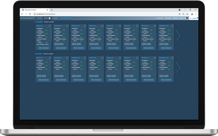
Task: Bookmark this page with the star
Action: [187, 14]
